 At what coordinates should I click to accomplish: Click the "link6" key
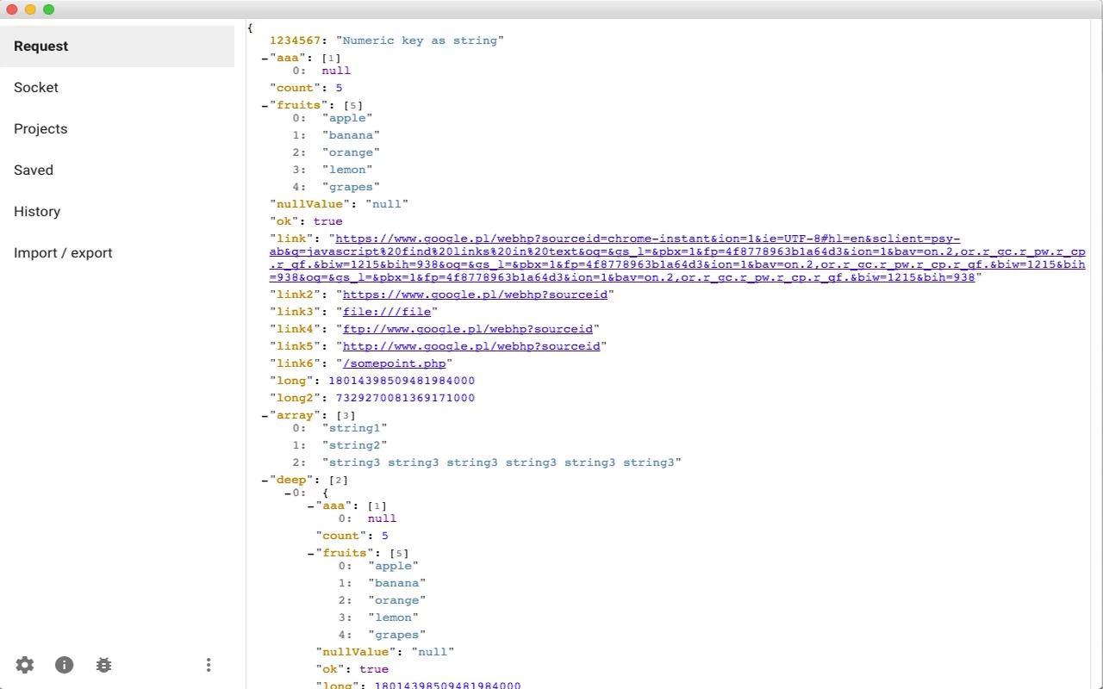[x=296, y=363]
